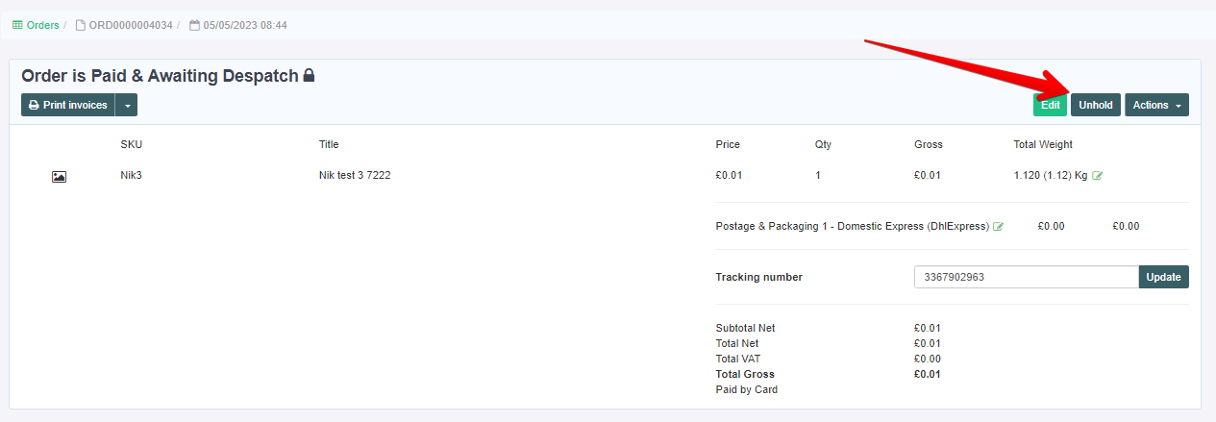The image size is (1216, 422).
Task: Edit postage service with the pencil icon
Action: pyautogui.click(x=998, y=227)
